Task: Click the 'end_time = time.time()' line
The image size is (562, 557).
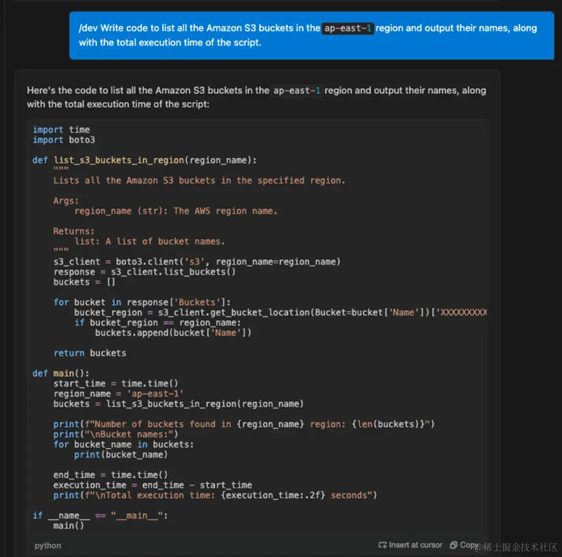Action: pos(110,475)
